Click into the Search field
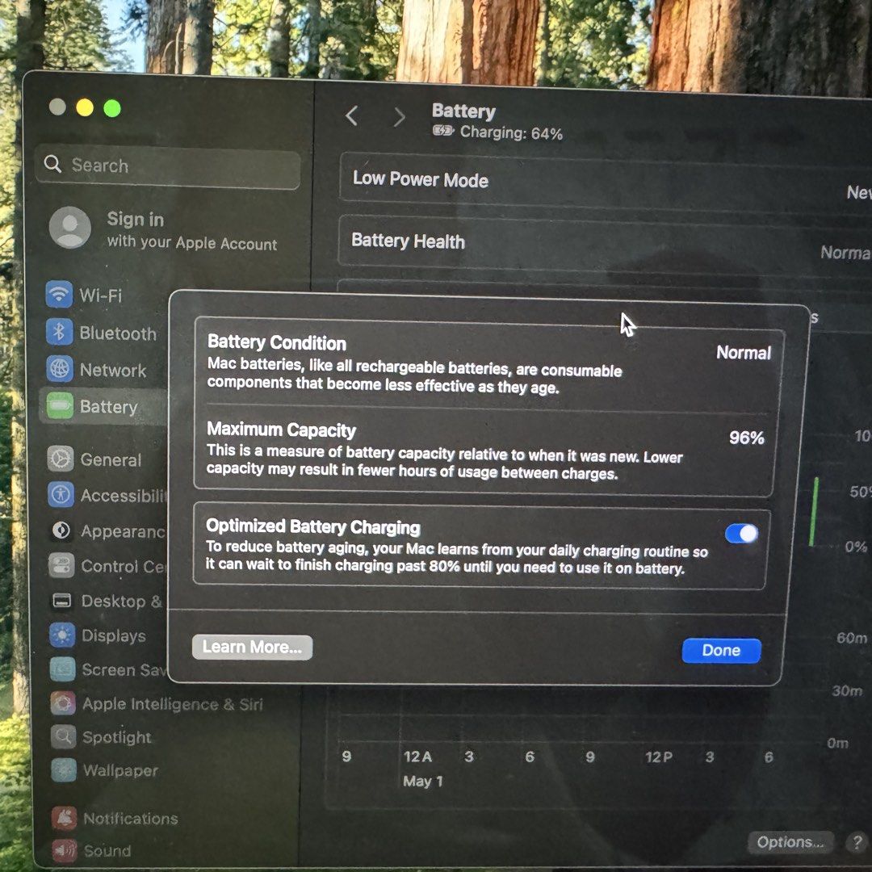Image resolution: width=872 pixels, height=872 pixels. tap(167, 166)
